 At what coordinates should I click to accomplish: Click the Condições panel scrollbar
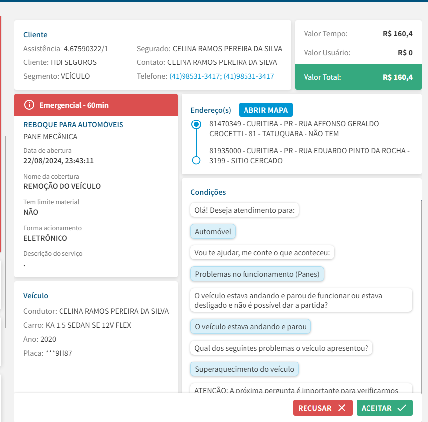421,298
